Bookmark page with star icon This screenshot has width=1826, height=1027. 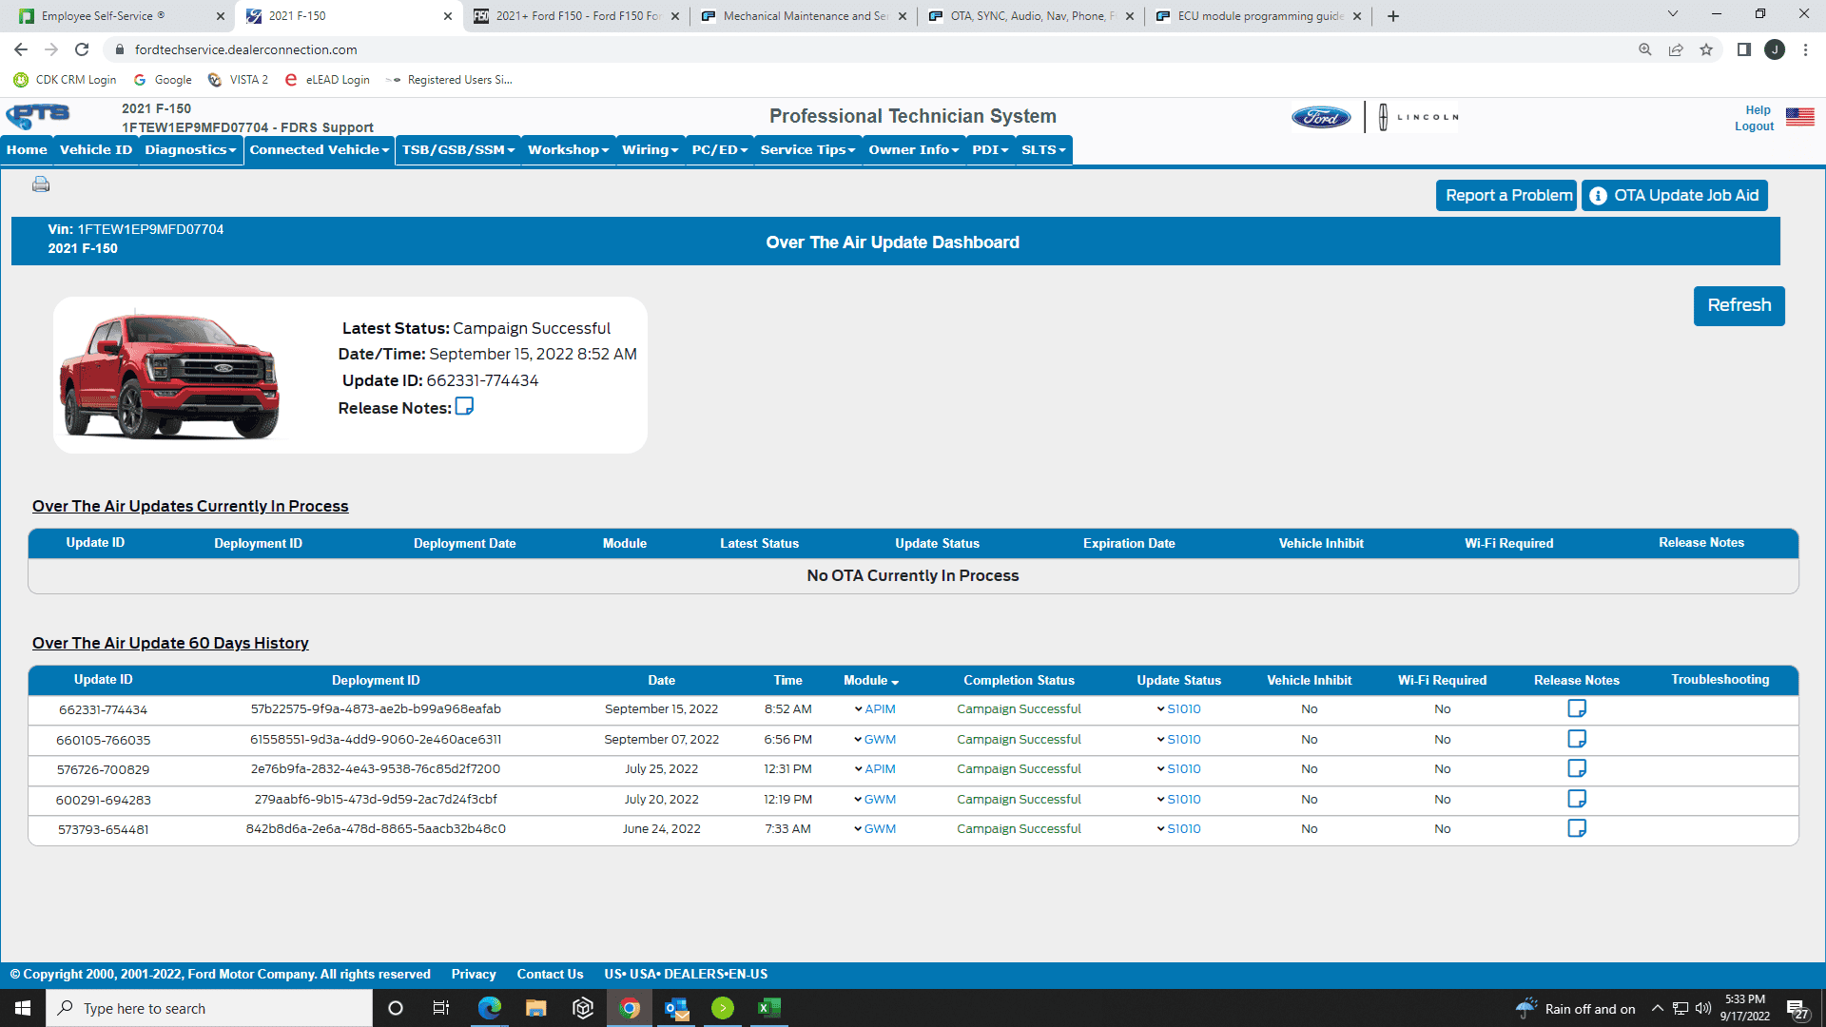click(1706, 49)
